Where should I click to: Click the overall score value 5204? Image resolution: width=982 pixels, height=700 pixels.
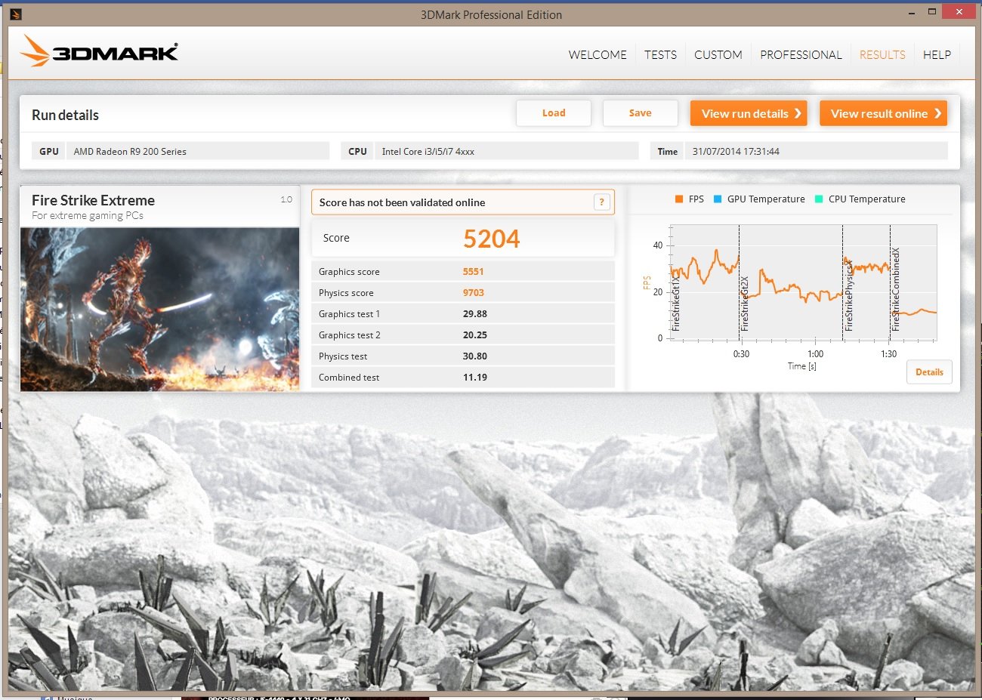click(x=491, y=239)
